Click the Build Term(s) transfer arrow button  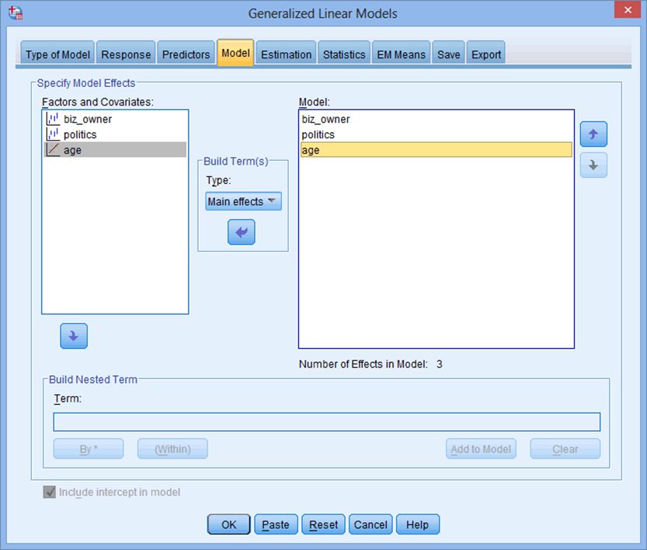tap(242, 232)
